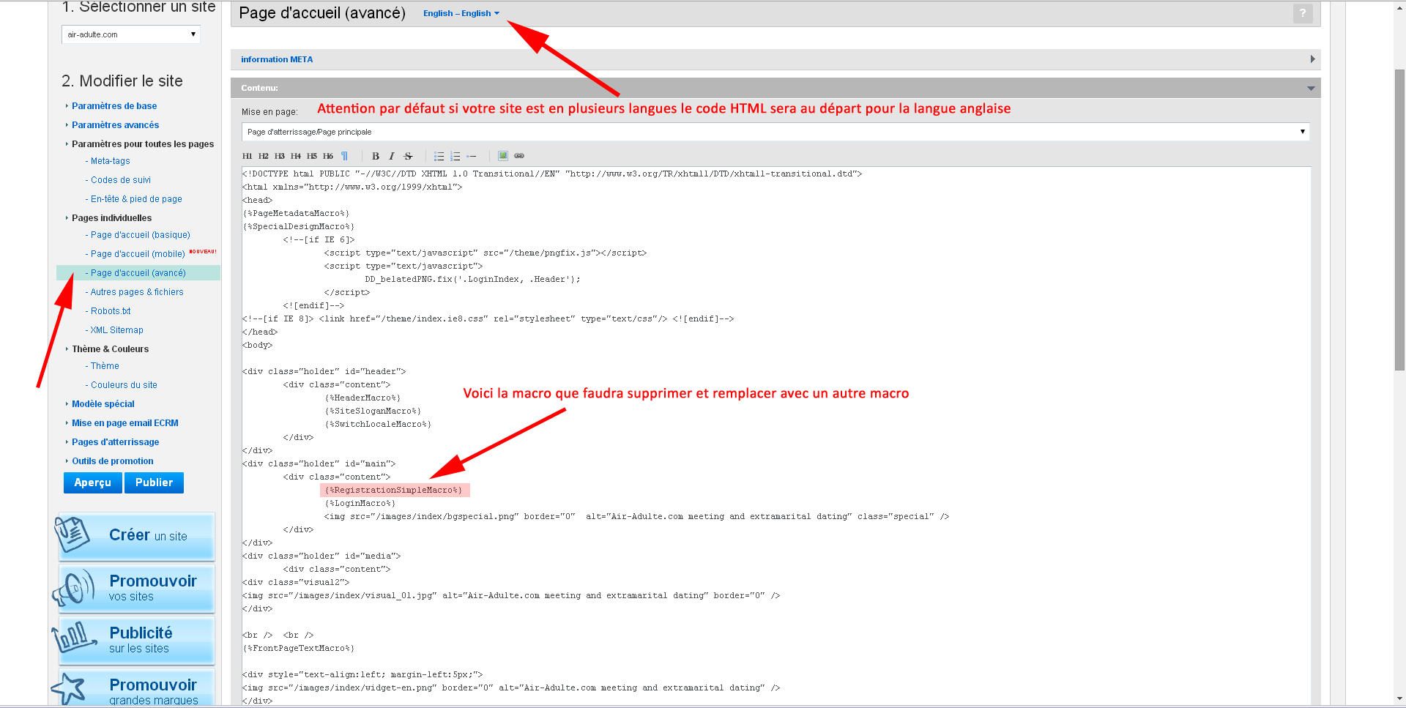
Task: Open Promouvoir grandes marques panel
Action: pos(136,688)
